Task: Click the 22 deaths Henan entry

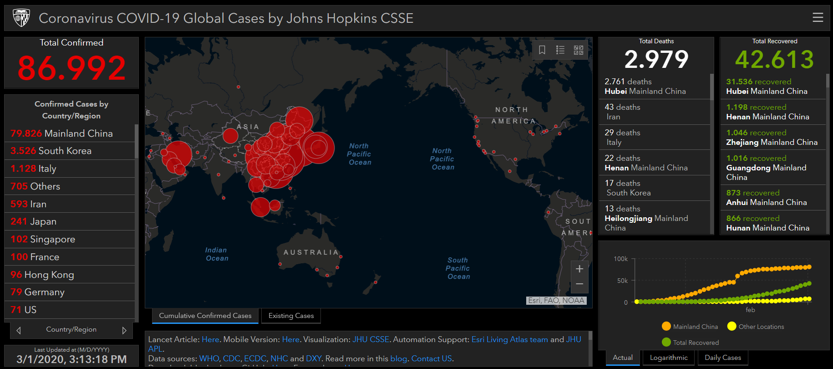Action: point(654,163)
